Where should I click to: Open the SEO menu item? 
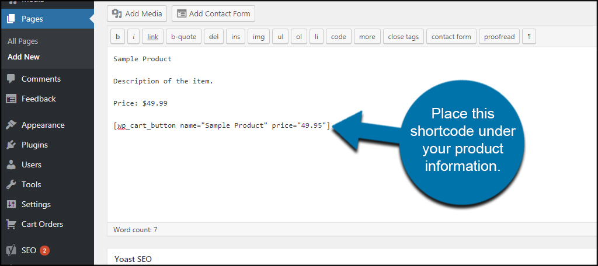[29, 250]
